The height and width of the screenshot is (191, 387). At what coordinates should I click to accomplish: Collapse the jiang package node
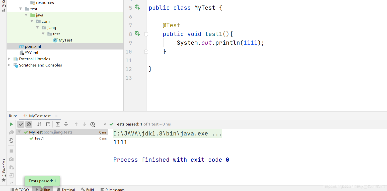[37, 27]
